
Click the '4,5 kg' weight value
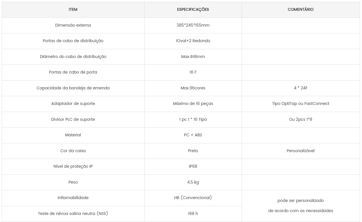pyautogui.click(x=193, y=182)
